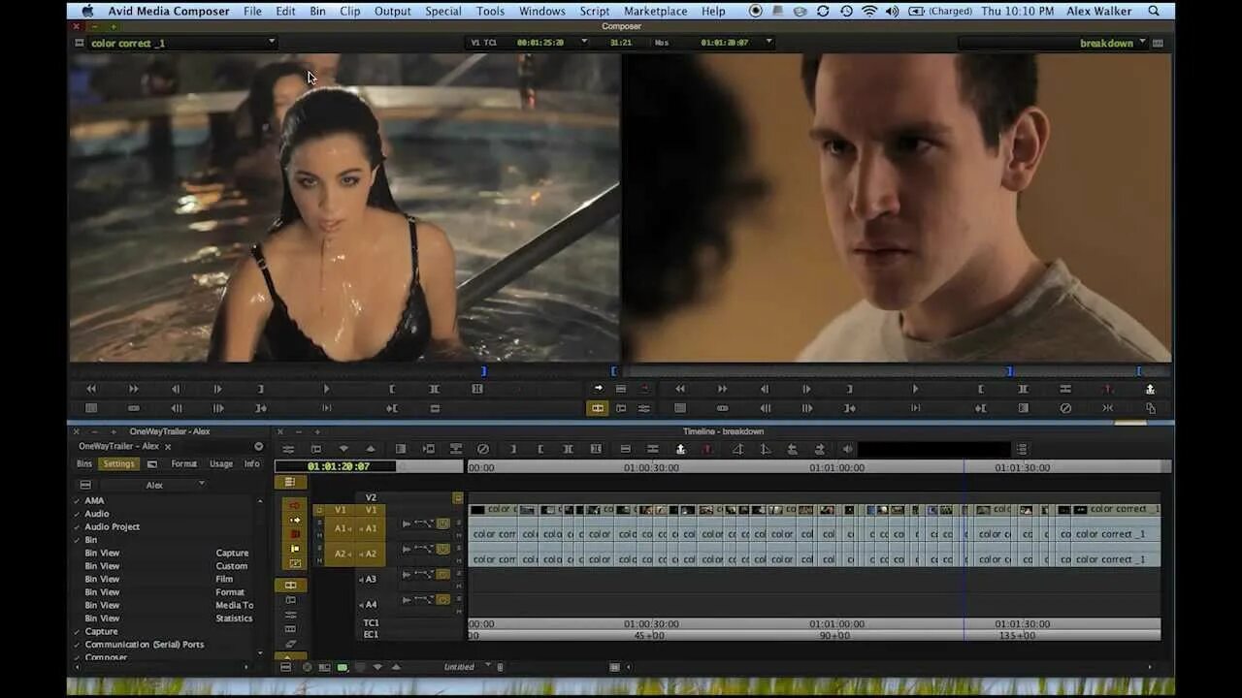Open the Clip menu
Viewport: 1242px width, 698px height.
(x=350, y=11)
